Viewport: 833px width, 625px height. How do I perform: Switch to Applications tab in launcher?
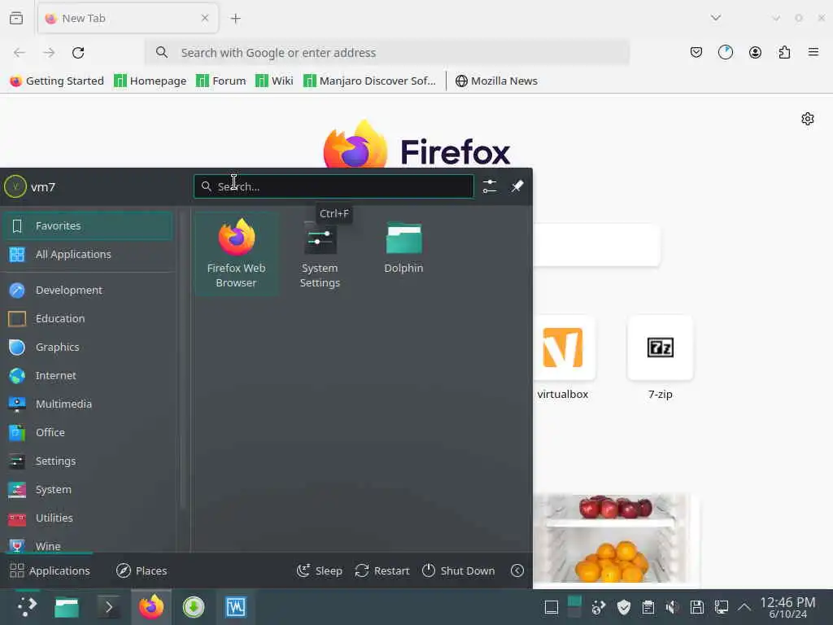click(x=50, y=570)
